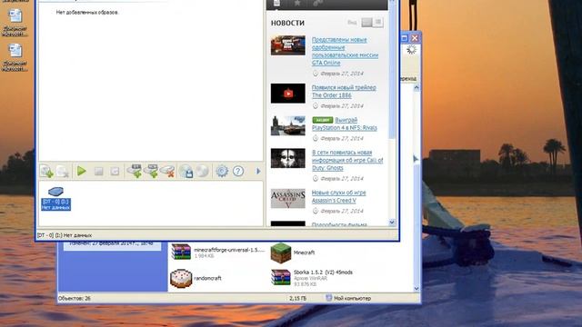This screenshot has width=582, height=327.
Task: Click the news panel scrollbar down arrow
Action: click(392, 223)
